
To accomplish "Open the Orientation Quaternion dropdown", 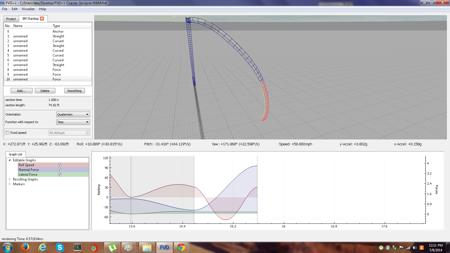I will [x=73, y=114].
